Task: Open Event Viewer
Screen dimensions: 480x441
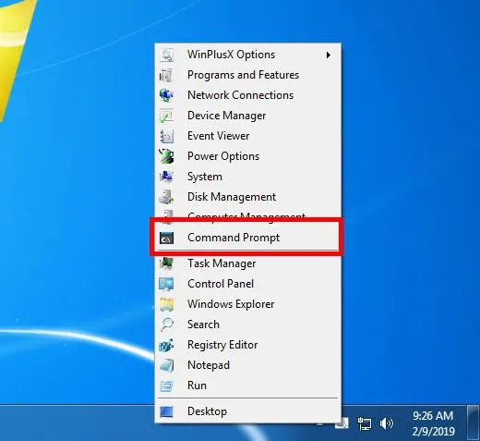Action: click(x=247, y=136)
